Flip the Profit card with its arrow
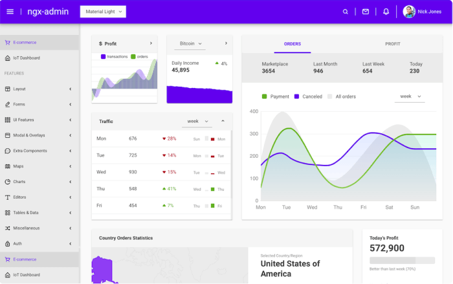453x284 pixels. [151, 43]
